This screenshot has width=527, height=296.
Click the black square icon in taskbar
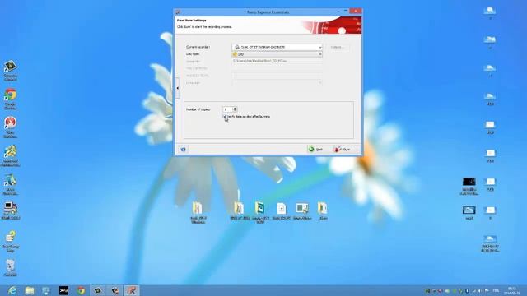point(63,290)
